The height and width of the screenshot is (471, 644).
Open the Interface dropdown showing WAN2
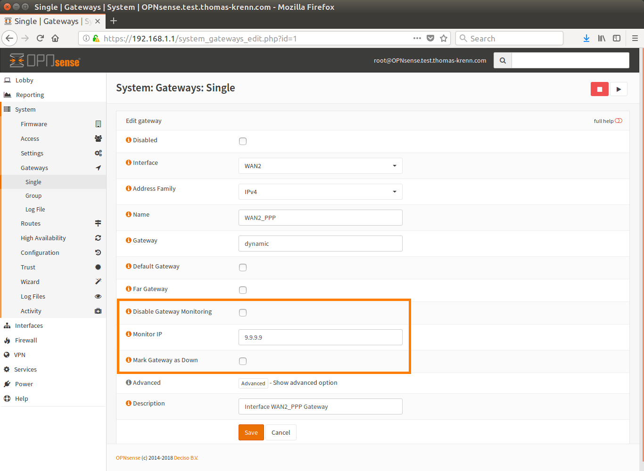(x=320, y=166)
